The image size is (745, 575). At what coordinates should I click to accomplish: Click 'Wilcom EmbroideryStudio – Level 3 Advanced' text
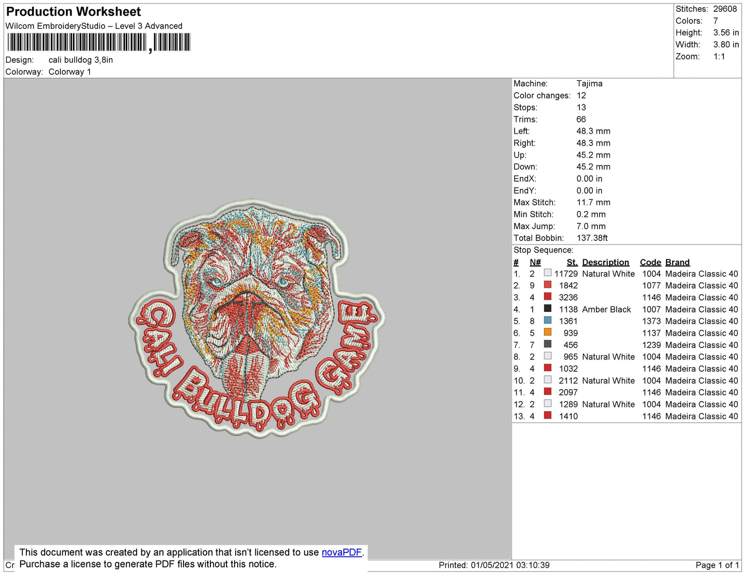[94, 26]
